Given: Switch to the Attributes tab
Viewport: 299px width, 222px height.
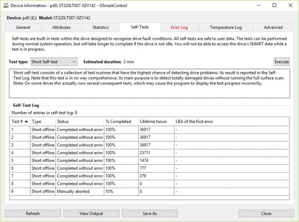Looking at the screenshot, I should pos(61,27).
